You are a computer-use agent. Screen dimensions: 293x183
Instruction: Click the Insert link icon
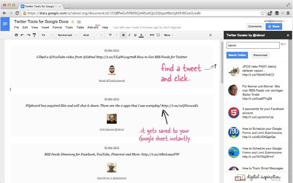pos(152,35)
